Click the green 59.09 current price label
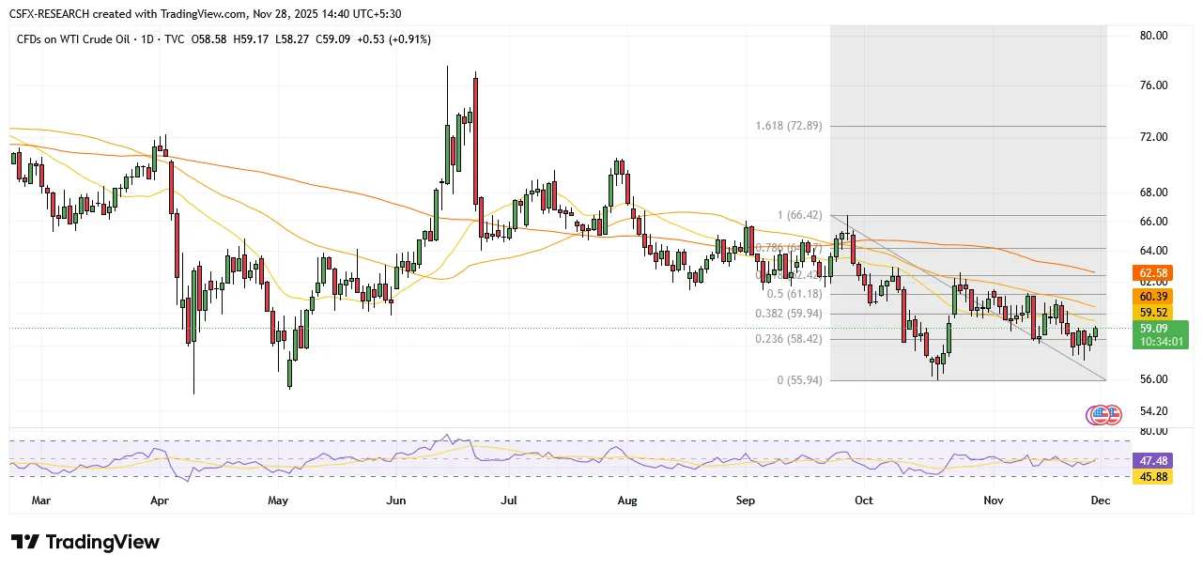 pyautogui.click(x=1153, y=329)
